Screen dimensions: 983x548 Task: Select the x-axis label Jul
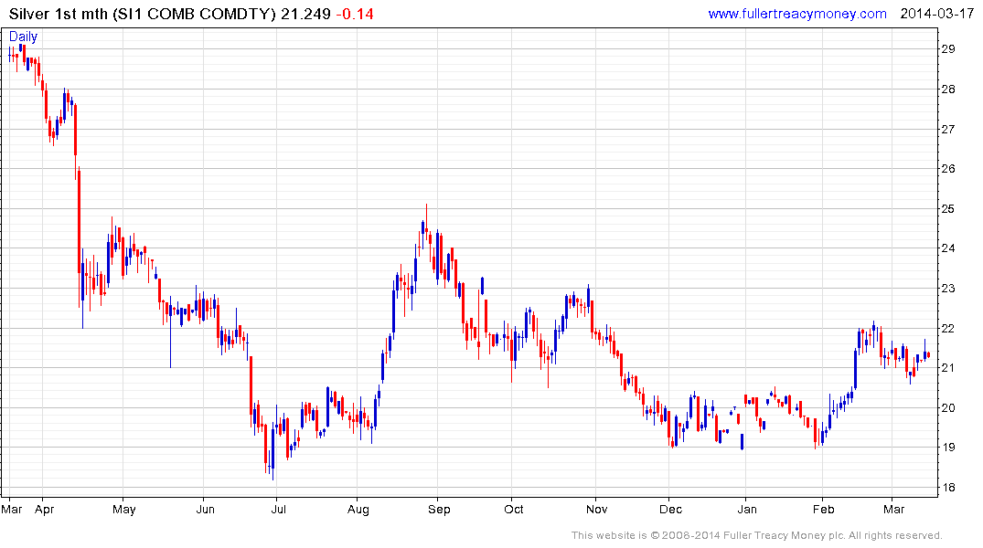tap(278, 510)
